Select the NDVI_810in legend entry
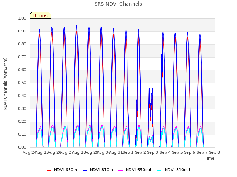Viewport: 237px width, 177px height. 98,170
